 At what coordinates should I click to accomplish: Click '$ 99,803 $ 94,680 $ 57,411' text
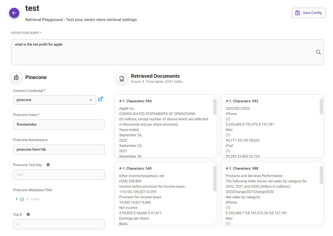(x=140, y=213)
